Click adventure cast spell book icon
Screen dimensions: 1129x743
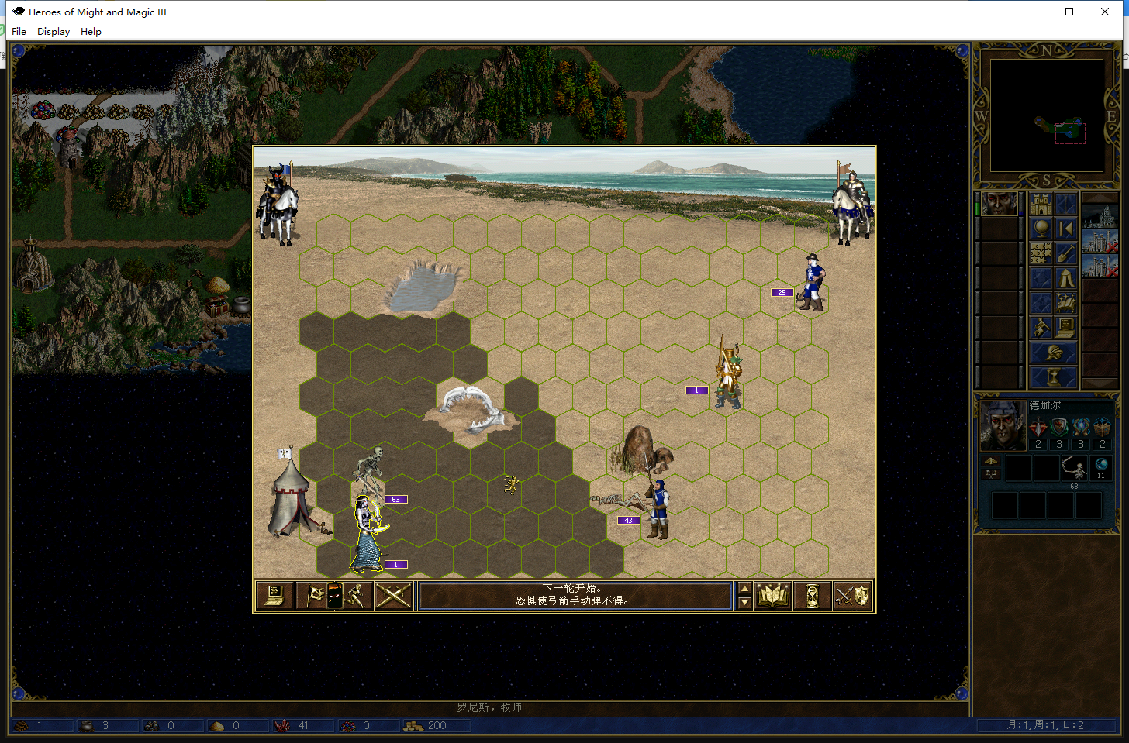pyautogui.click(x=1065, y=303)
